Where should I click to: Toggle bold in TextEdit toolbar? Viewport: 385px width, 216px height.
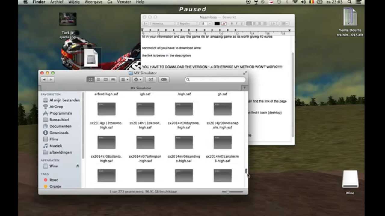tap(232, 23)
